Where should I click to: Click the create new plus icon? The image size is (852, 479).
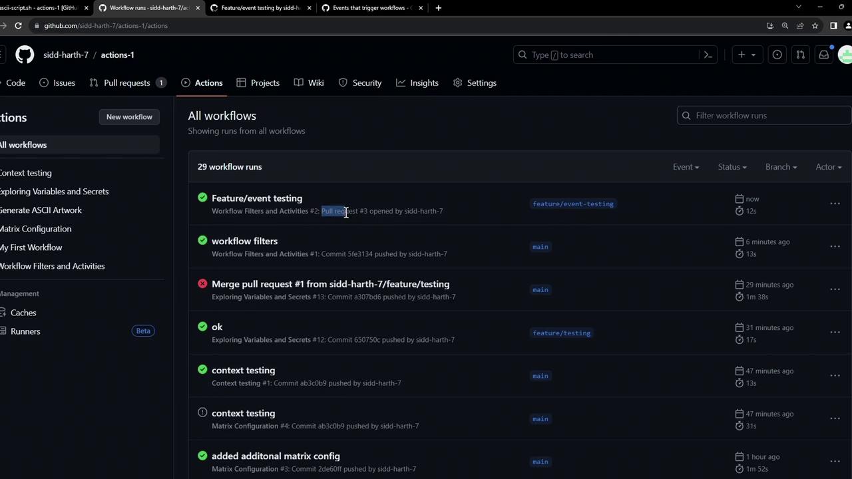click(742, 55)
